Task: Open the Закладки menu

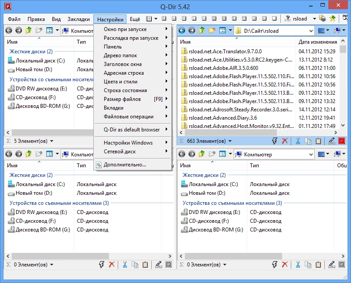Action: 79,19
